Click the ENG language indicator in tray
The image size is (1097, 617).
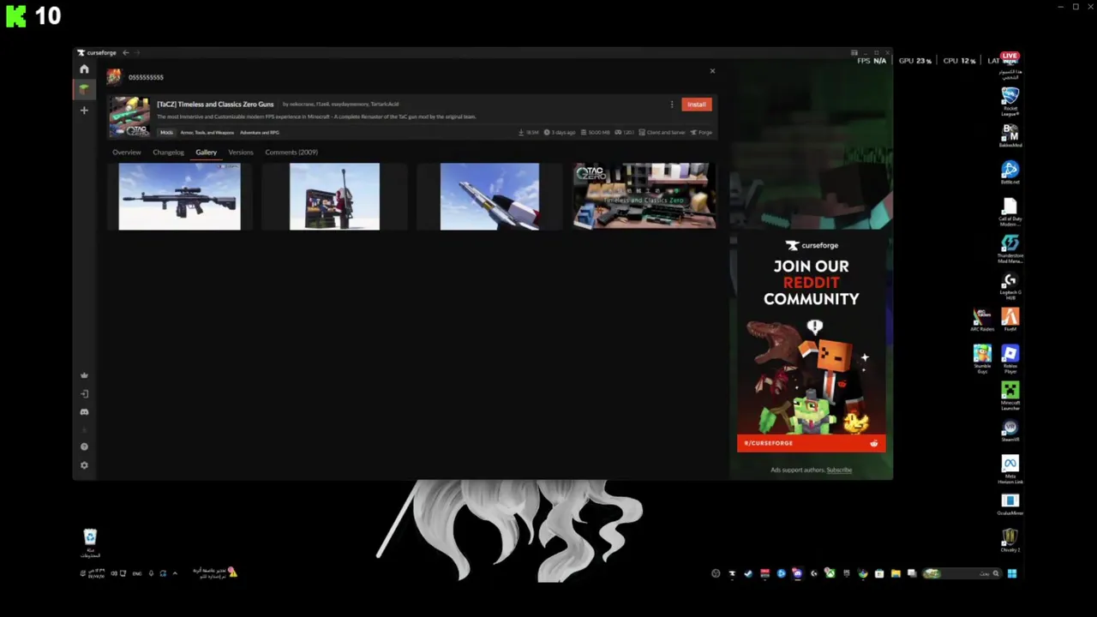click(x=137, y=573)
